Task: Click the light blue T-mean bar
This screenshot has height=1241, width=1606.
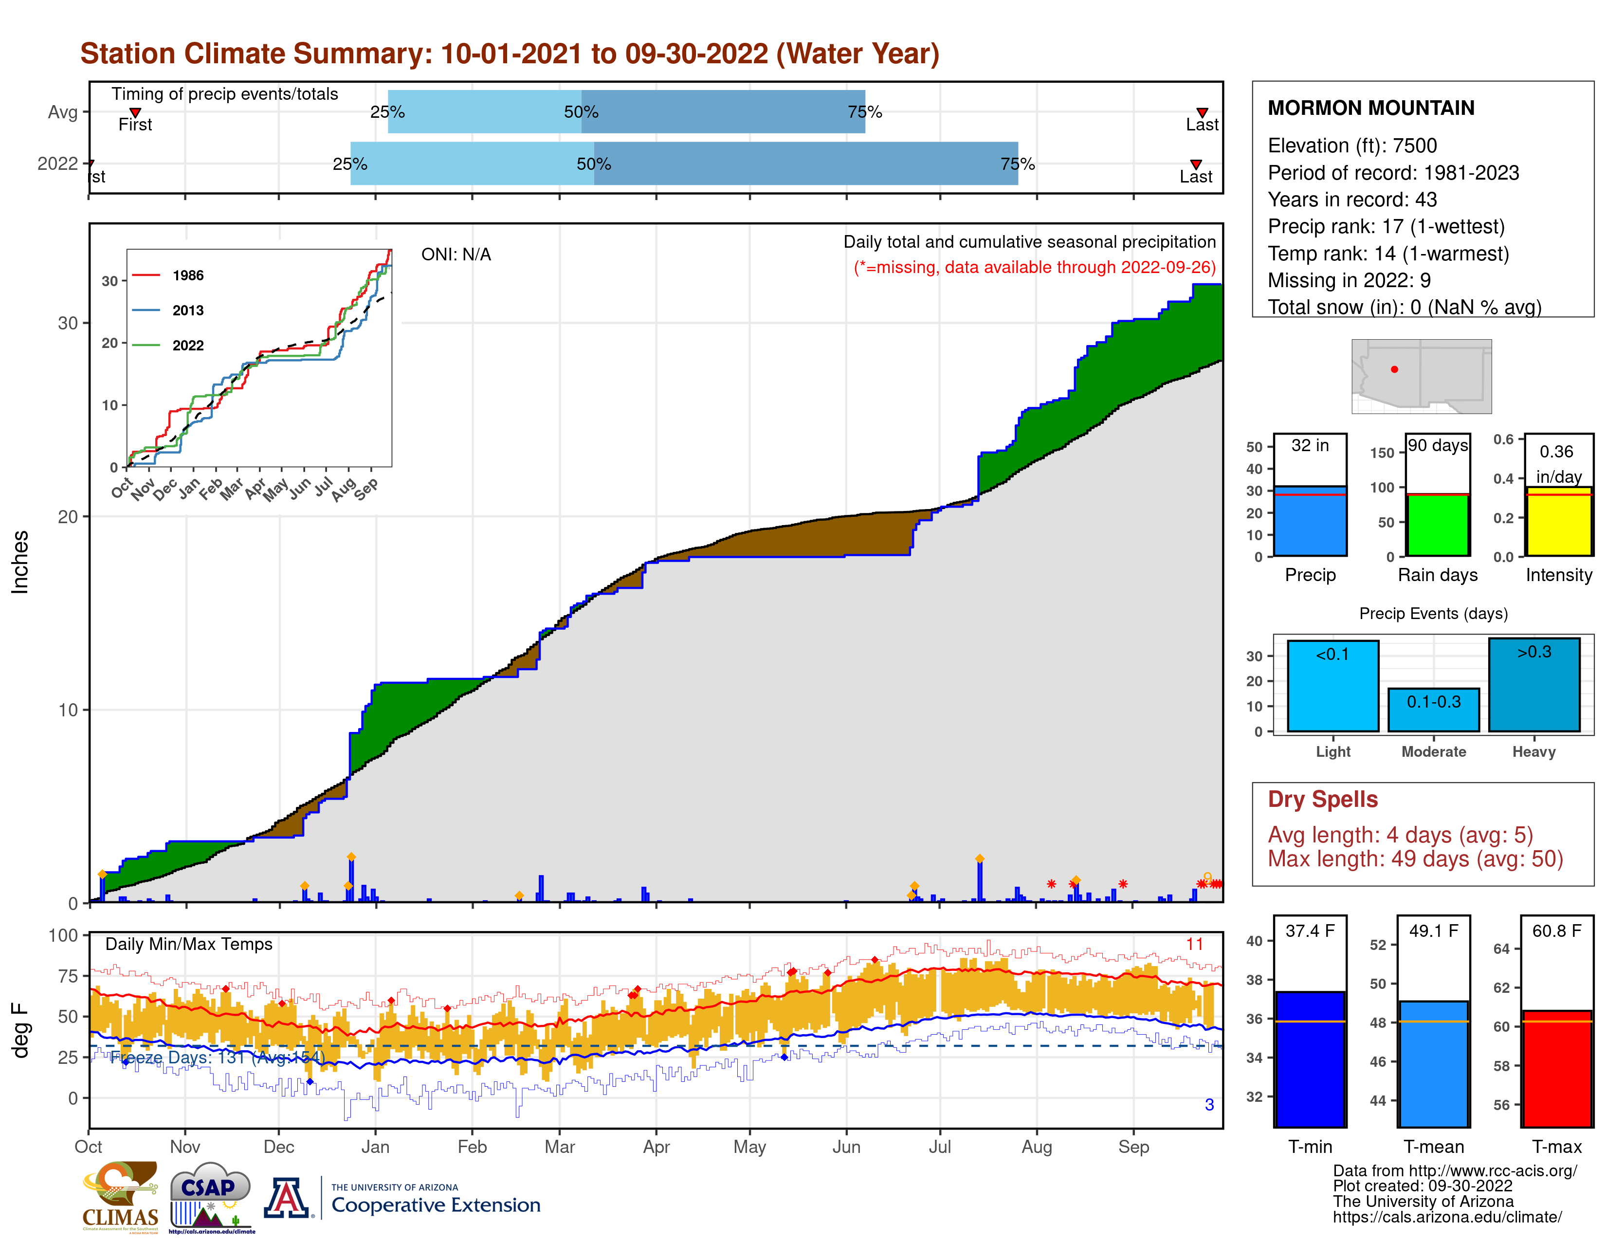Action: point(1433,1064)
